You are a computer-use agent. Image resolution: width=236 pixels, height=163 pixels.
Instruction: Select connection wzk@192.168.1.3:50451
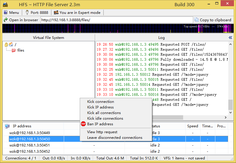30,145
